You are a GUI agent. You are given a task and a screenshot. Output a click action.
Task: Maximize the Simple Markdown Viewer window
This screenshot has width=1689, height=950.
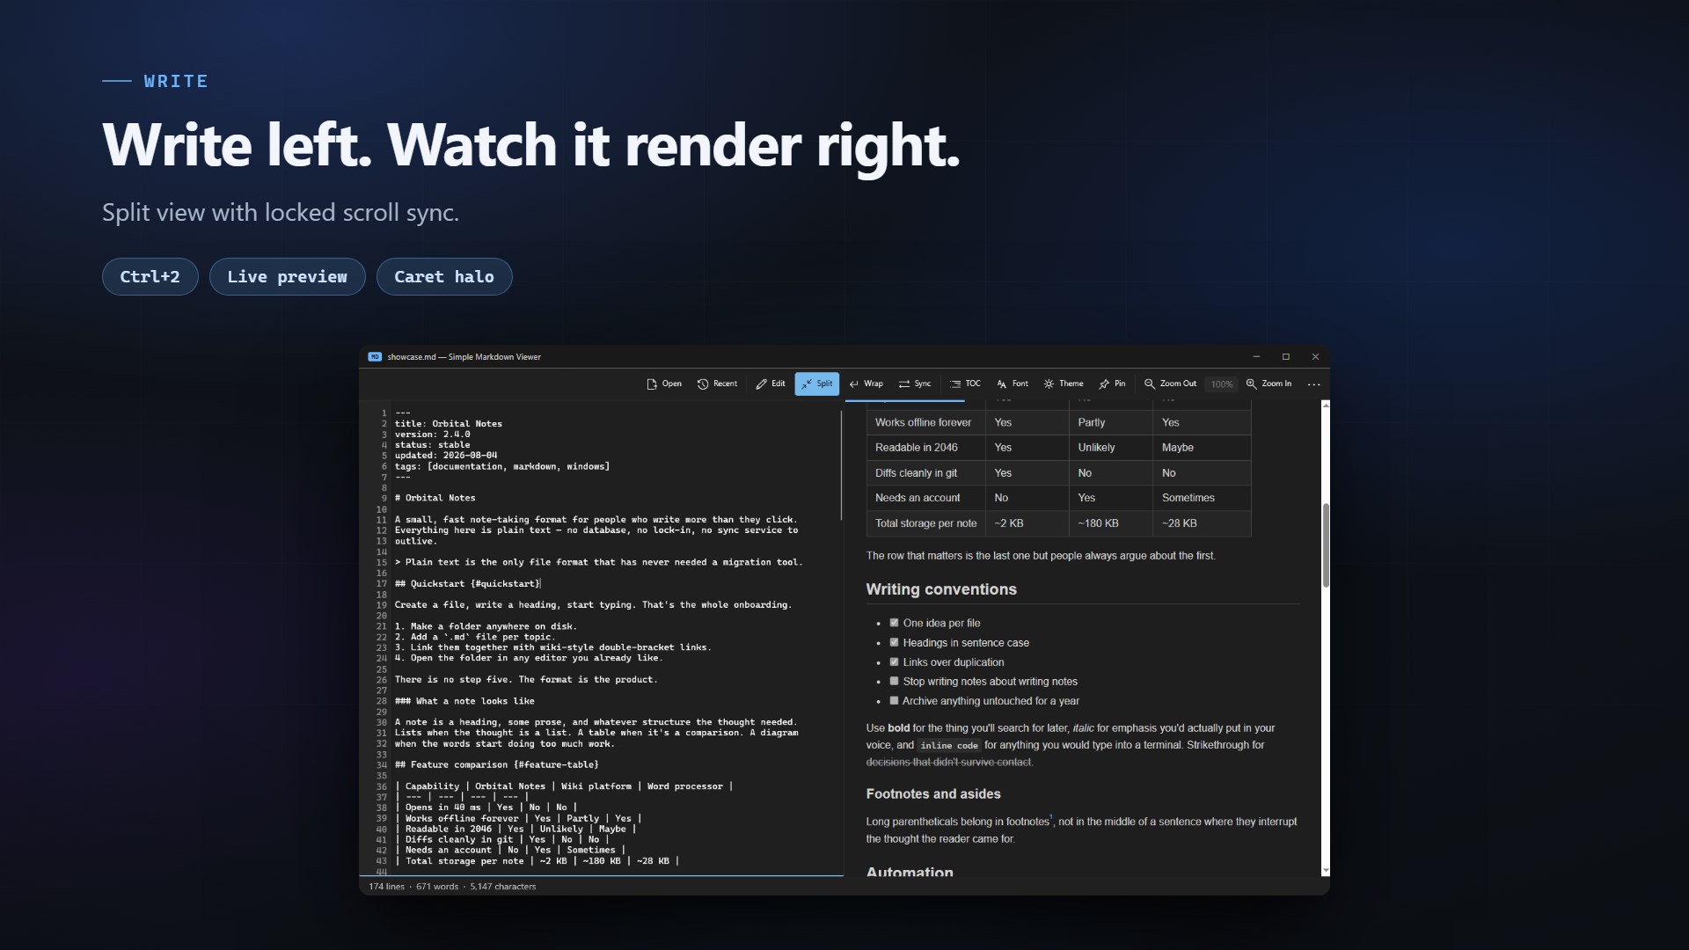click(1285, 357)
